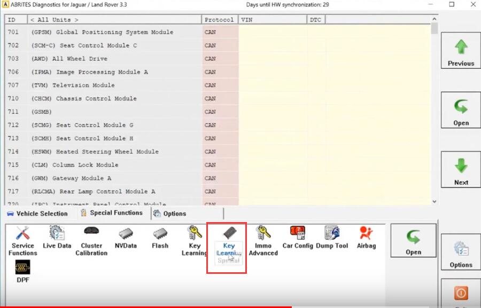481x308 pixels.
Task: Switch to the Options tab
Action: click(x=188, y=214)
